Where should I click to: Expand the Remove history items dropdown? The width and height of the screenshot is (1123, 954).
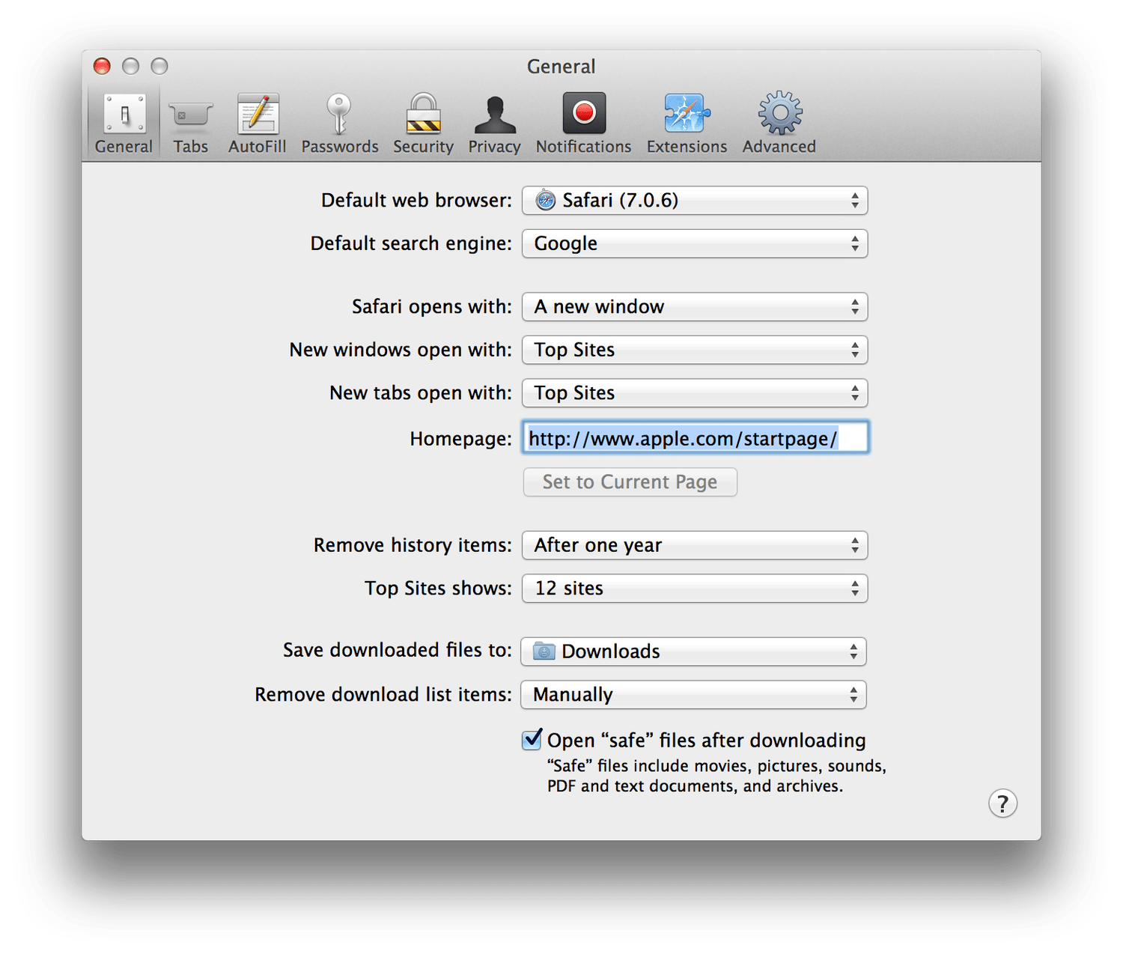coord(695,545)
